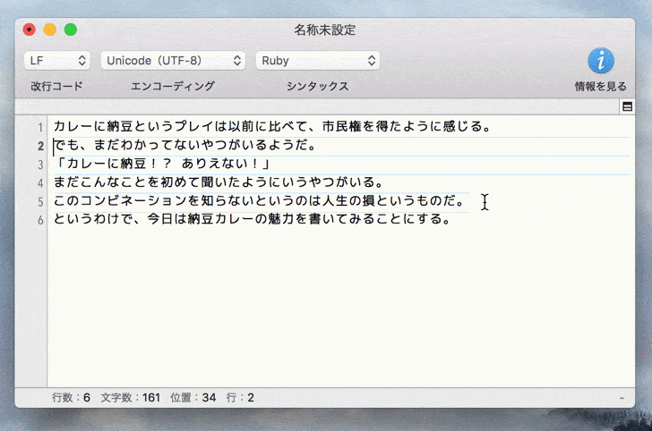Click the シンタックス label
652x431 pixels.
click(318, 86)
